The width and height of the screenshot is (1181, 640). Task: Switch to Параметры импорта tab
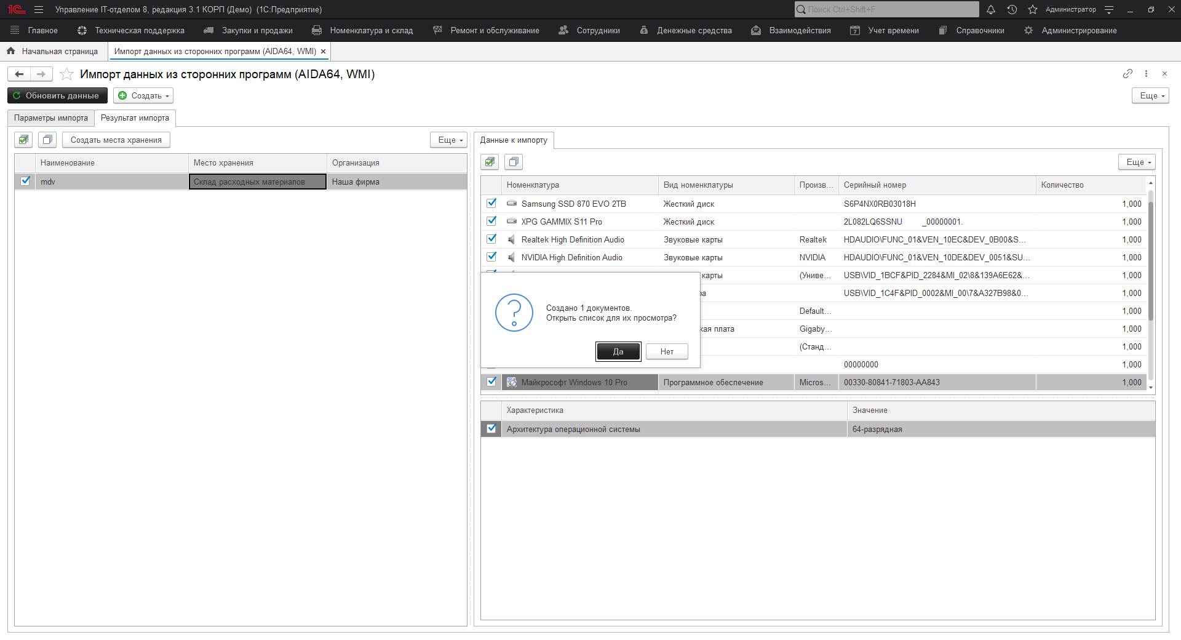pyautogui.click(x=51, y=118)
